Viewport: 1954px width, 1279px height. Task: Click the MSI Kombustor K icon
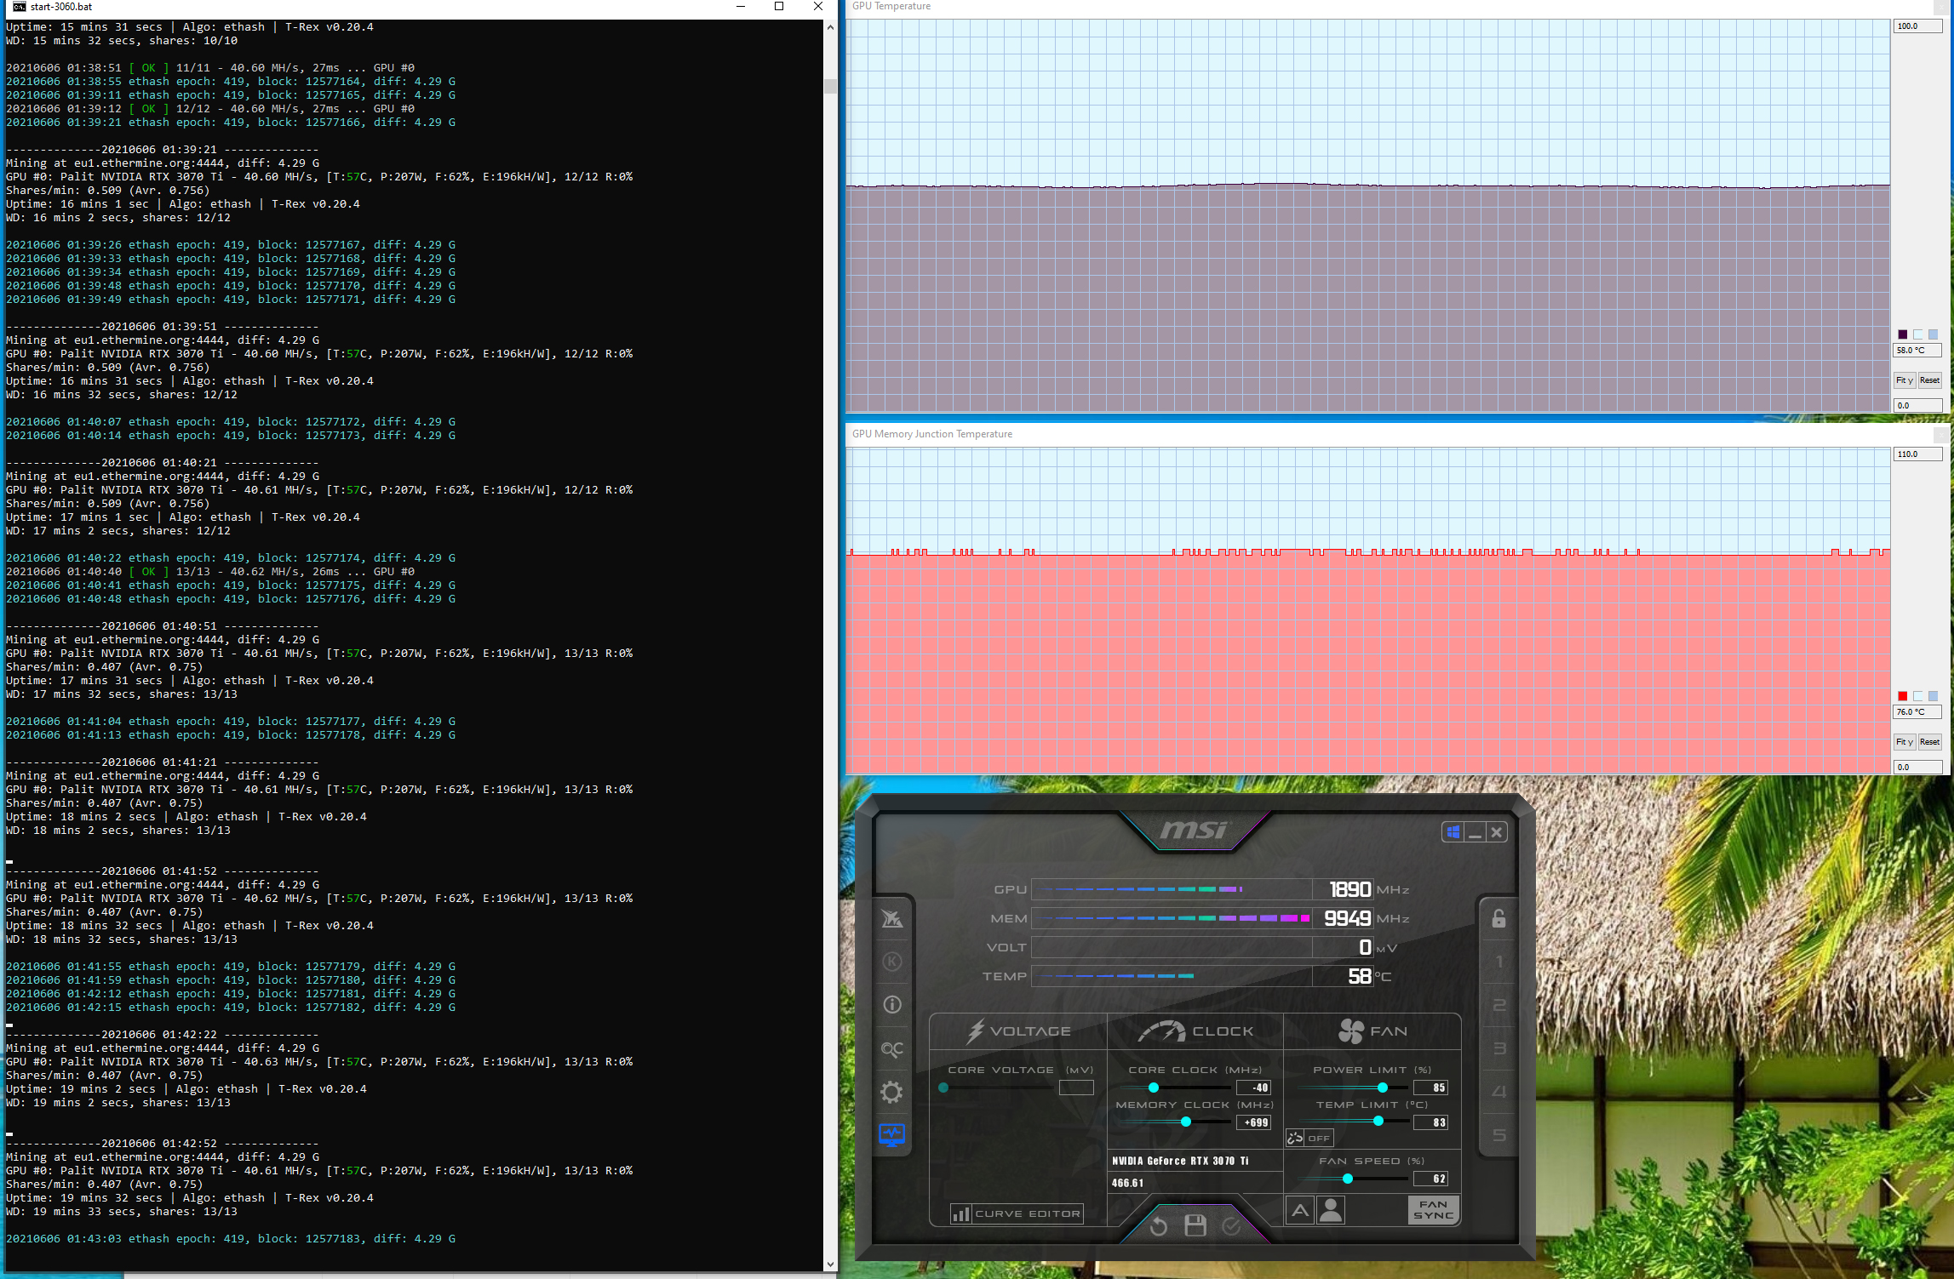[891, 962]
